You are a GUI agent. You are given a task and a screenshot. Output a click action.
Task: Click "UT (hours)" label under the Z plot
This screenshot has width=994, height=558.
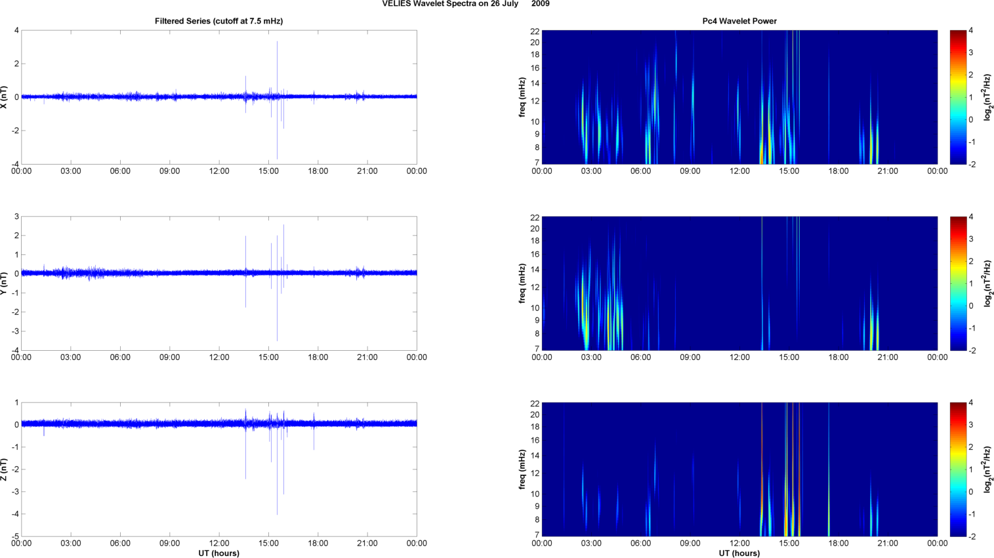(218, 553)
